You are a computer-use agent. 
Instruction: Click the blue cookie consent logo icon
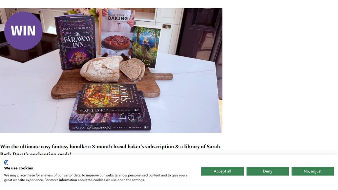click(x=6, y=162)
